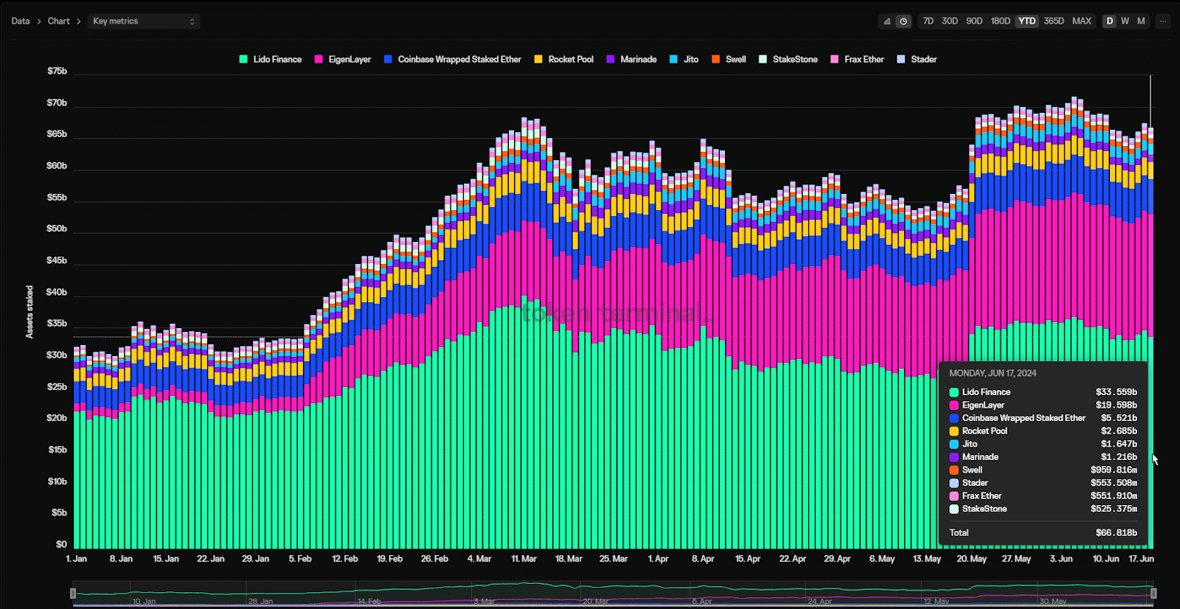This screenshot has height=609, width=1180.
Task: Expand the chevron after Data breadcrumb
Action: (39, 21)
